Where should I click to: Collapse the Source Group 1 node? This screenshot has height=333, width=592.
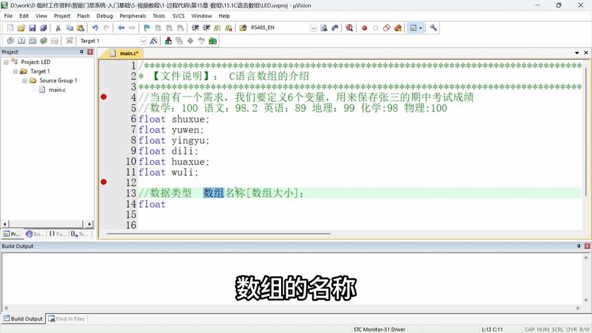pyautogui.click(x=25, y=81)
